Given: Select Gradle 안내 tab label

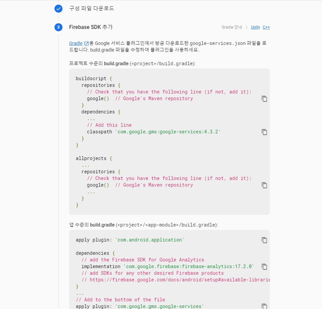Looking at the screenshot, I should tap(232, 27).
